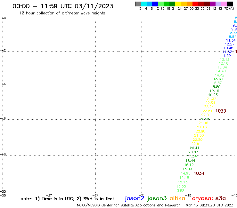The height and width of the screenshot is (208, 237).
Task: Click the gray swatch in the color legend
Action: 138,4
